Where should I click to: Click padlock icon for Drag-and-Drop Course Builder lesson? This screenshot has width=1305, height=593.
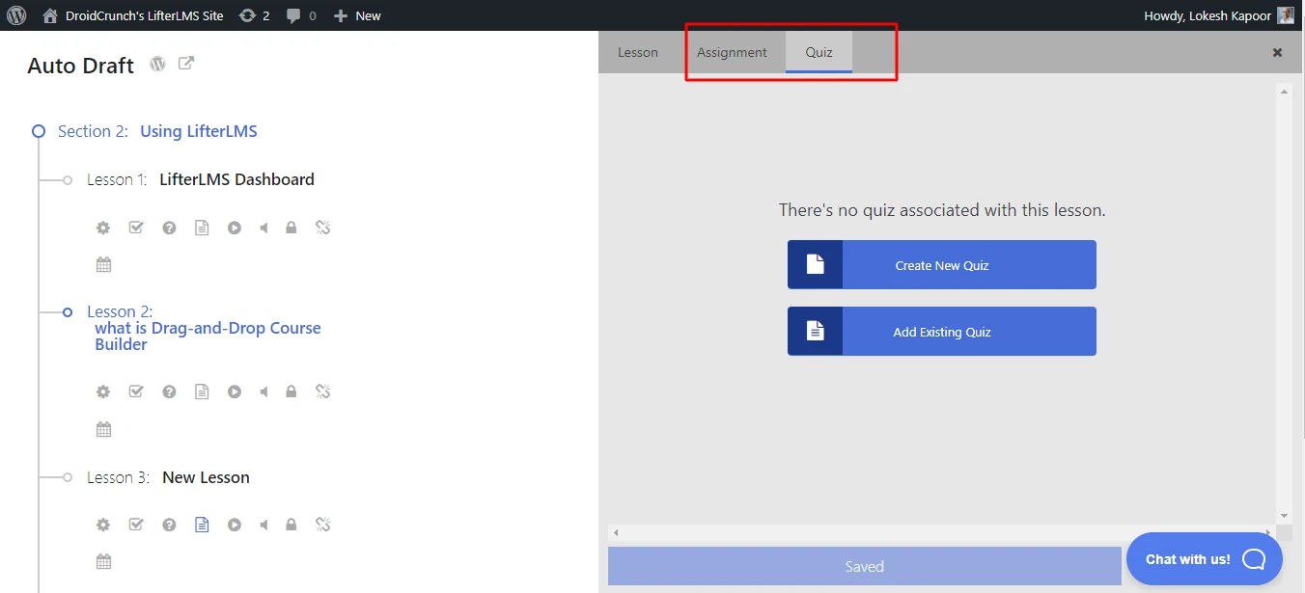tap(292, 392)
